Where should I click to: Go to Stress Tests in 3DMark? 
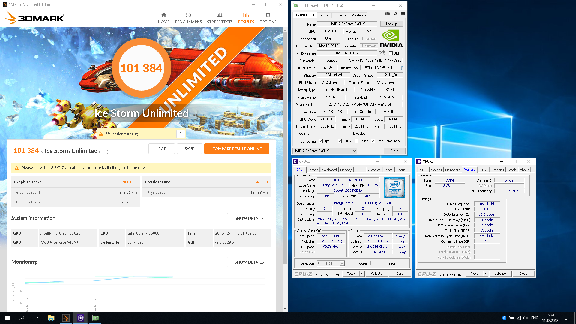tap(220, 18)
